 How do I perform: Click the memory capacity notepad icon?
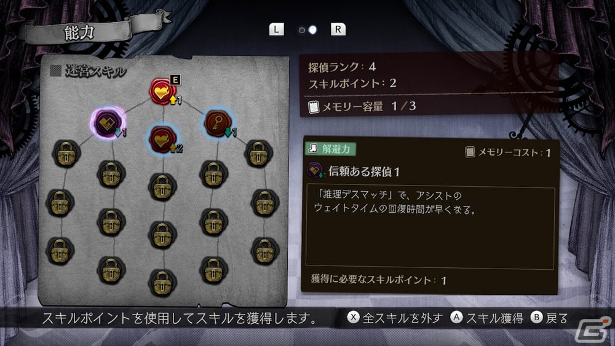tap(314, 106)
